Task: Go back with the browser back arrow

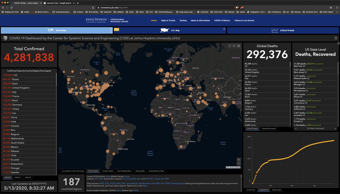Action: [x=3, y=7]
